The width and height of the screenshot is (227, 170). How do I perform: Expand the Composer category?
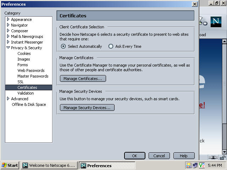point(8,31)
